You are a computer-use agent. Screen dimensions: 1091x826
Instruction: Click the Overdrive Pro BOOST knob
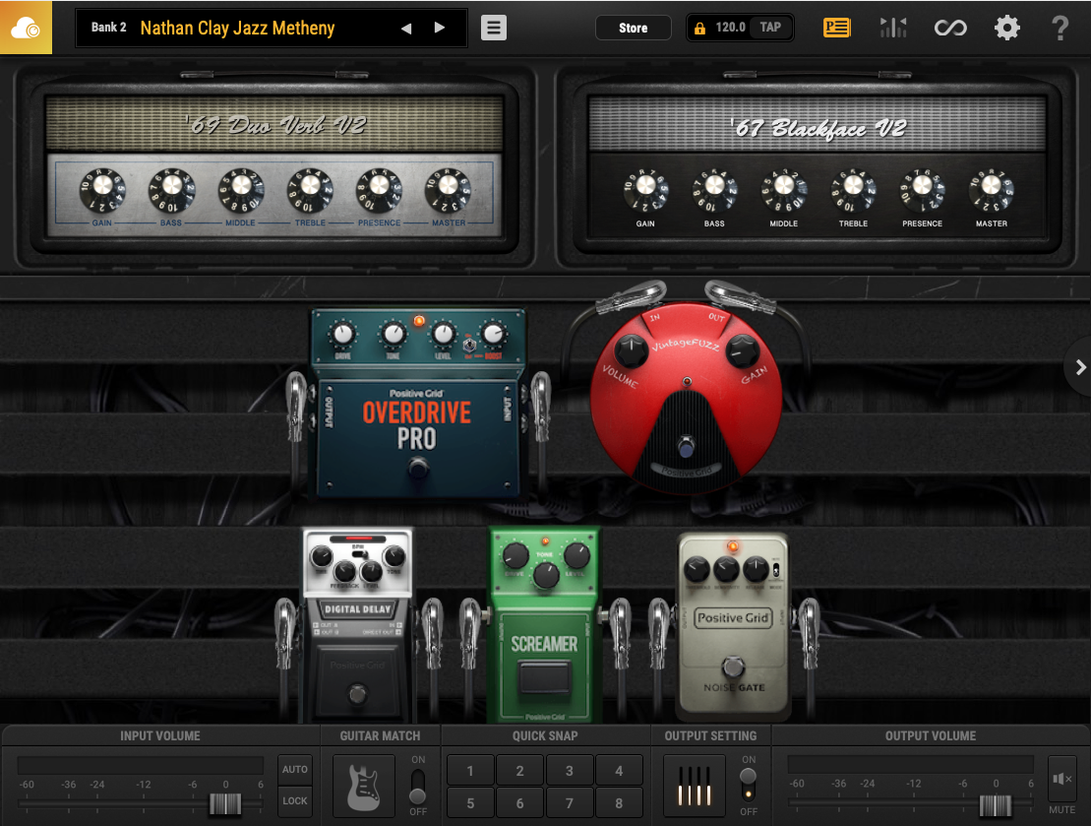tap(493, 335)
